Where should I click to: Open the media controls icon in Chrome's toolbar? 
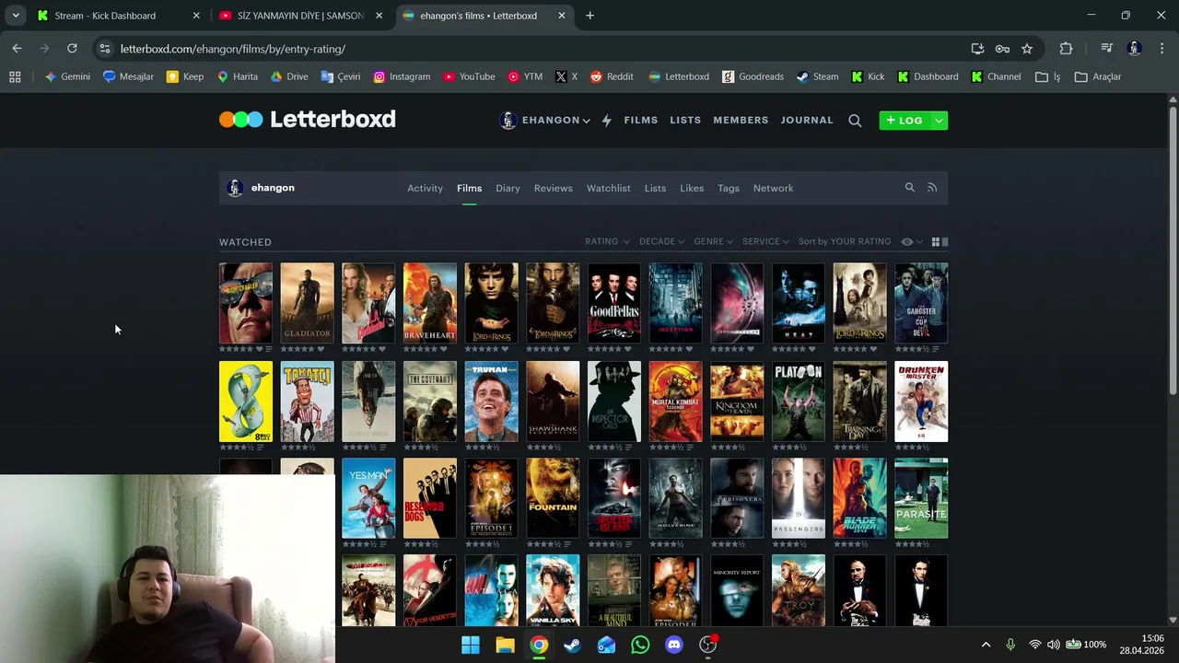pos(1106,49)
